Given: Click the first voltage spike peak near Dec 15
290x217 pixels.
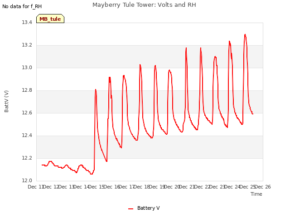Looking at the screenshot, I should click(x=96, y=90).
